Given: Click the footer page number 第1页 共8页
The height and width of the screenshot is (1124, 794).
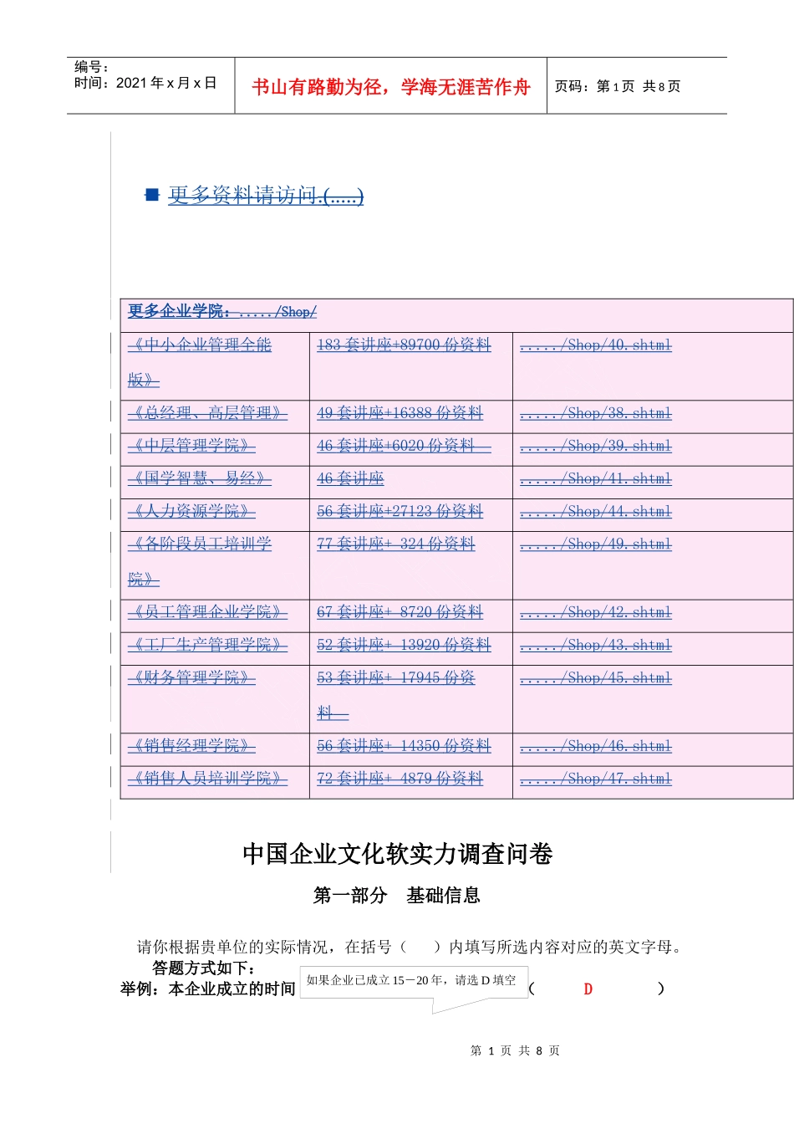Looking at the screenshot, I should tap(515, 1050).
